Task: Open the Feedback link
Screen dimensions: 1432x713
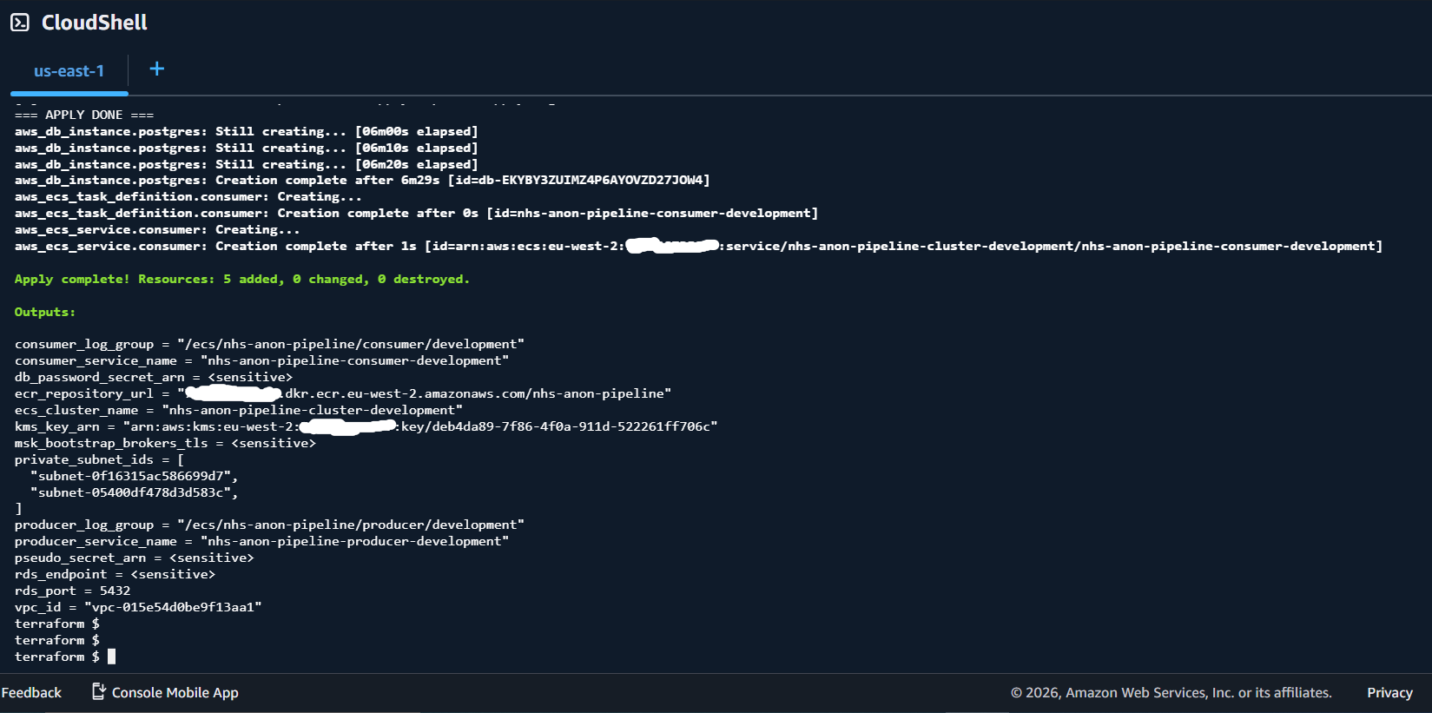Action: (31, 692)
